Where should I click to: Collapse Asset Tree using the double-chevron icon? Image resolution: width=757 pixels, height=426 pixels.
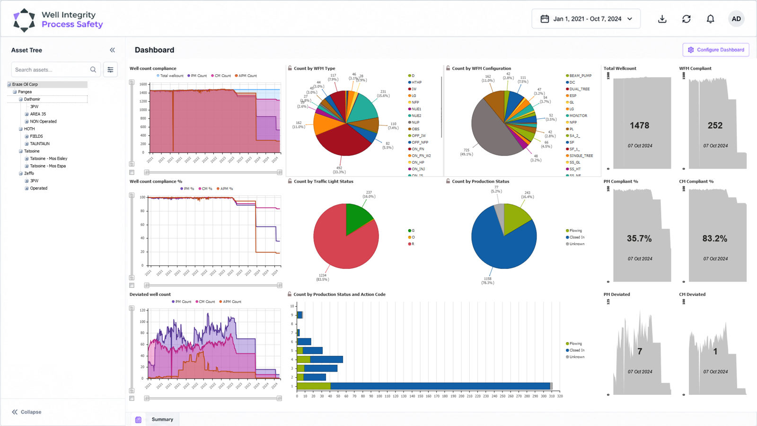pyautogui.click(x=113, y=50)
